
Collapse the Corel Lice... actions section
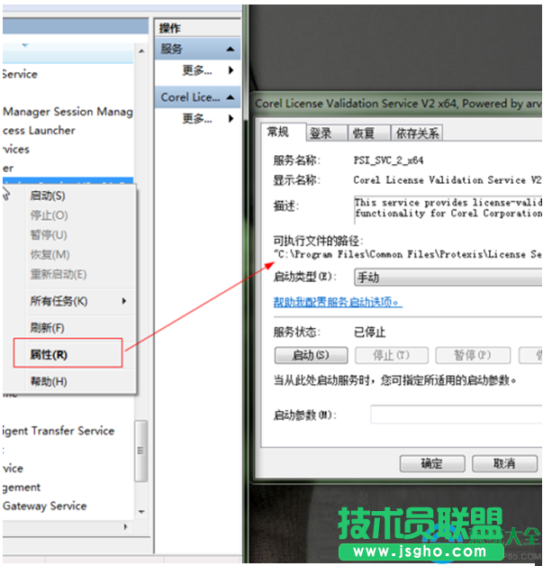tap(231, 97)
